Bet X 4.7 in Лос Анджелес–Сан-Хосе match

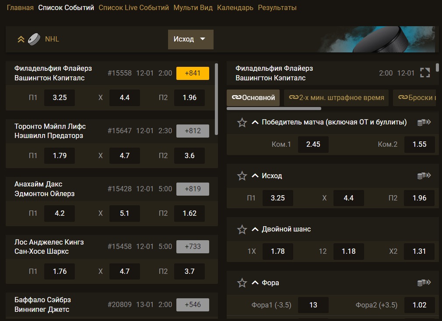click(125, 271)
